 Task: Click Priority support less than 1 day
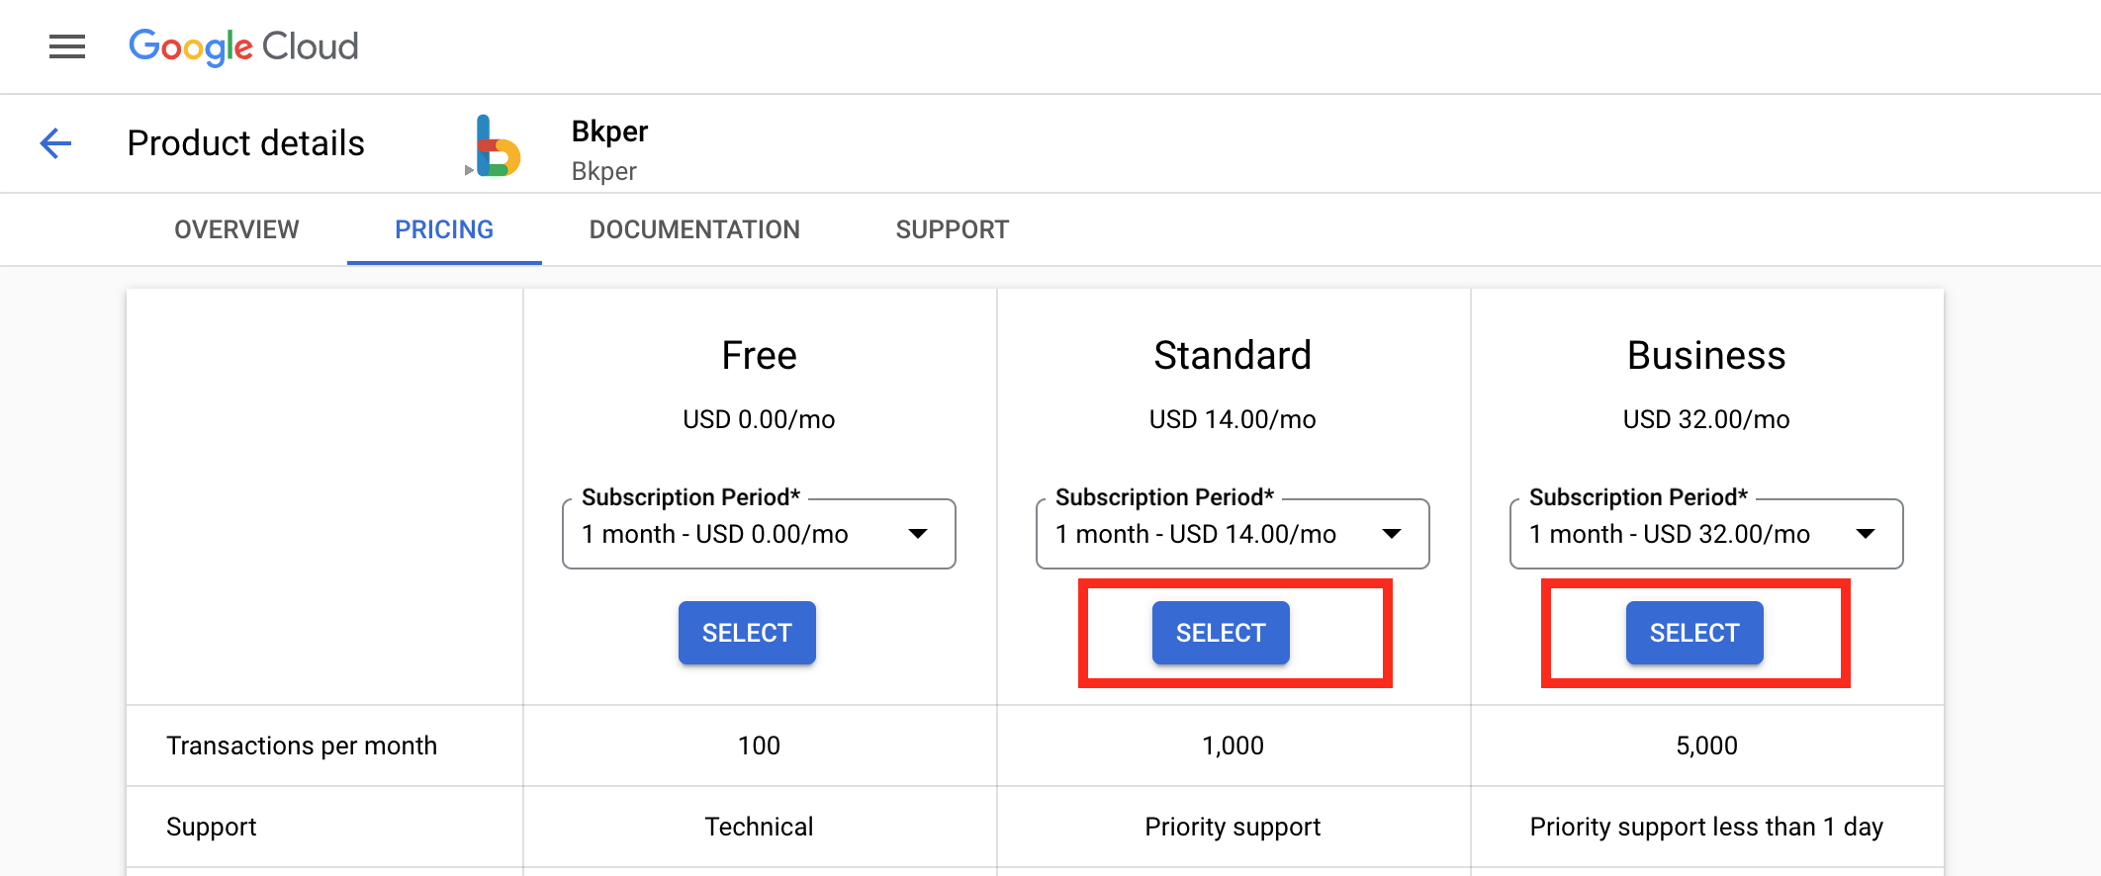coord(1706,827)
